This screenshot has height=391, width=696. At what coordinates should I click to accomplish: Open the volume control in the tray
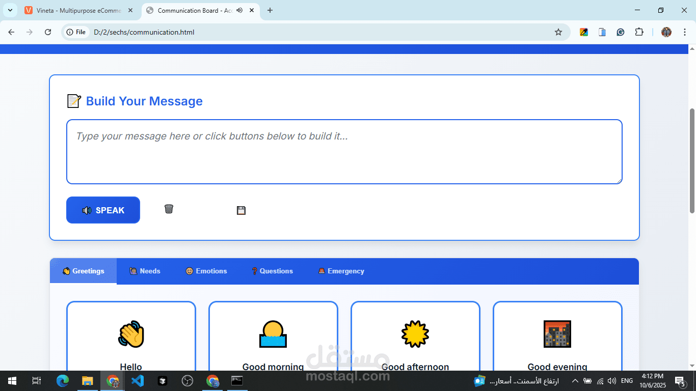click(x=612, y=381)
